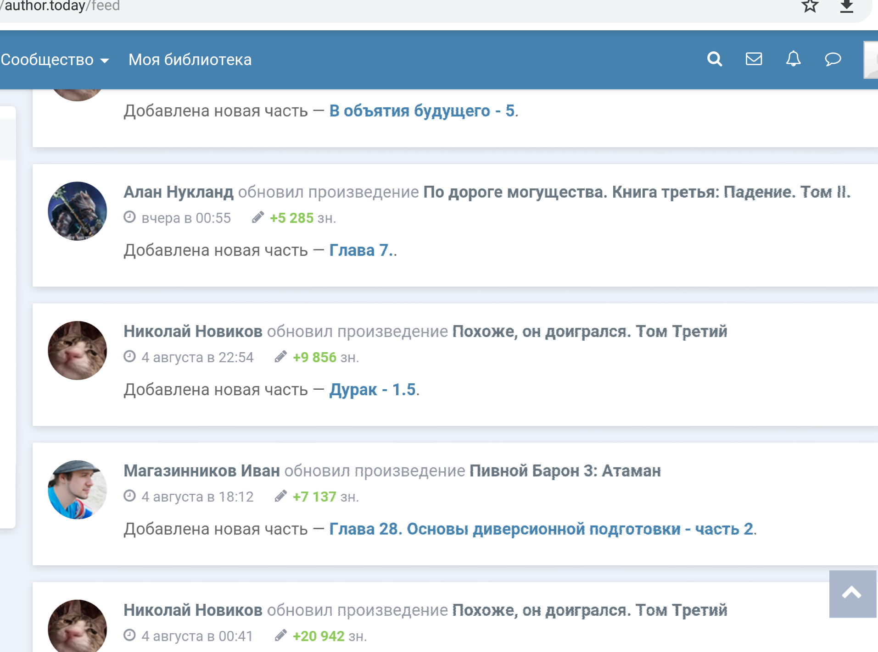Open the site search magnifier icon
The width and height of the screenshot is (878, 652).
point(714,59)
